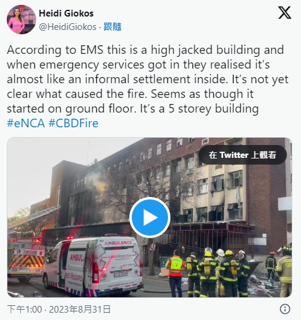Image resolution: width=301 pixels, height=320 pixels.
Task: Play the embedded fire video
Action: (x=150, y=218)
